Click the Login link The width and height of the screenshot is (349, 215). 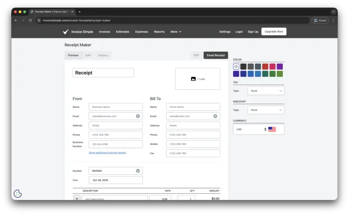[x=239, y=32]
